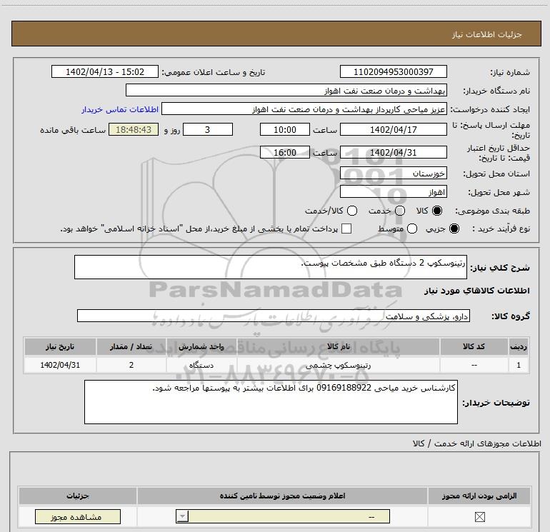The image size is (550, 532).
Task: Click the شماره نیاز field
Action: pos(393,71)
